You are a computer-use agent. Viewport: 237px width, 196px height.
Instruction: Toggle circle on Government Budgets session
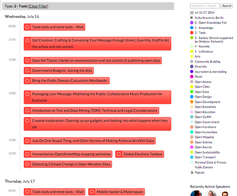pyautogui.click(x=27, y=71)
